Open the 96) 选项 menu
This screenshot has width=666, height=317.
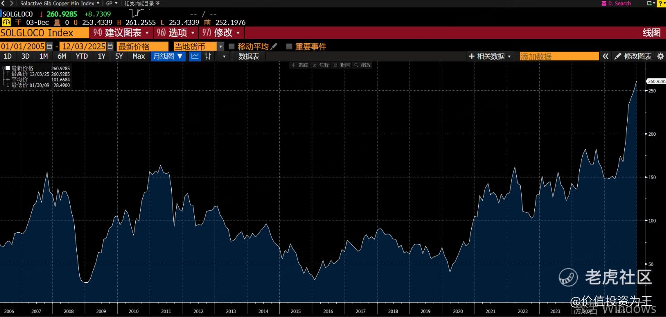coord(176,33)
